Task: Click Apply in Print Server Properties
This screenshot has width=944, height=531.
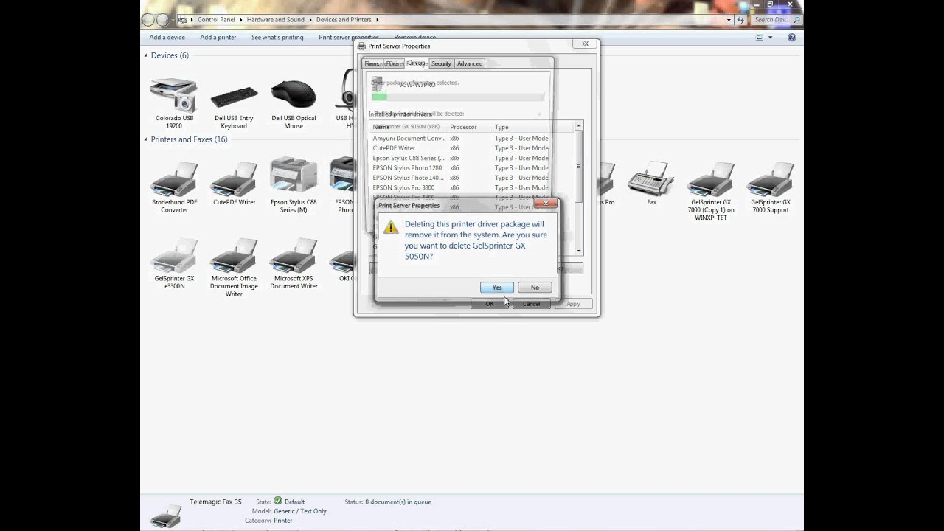Action: point(573,304)
